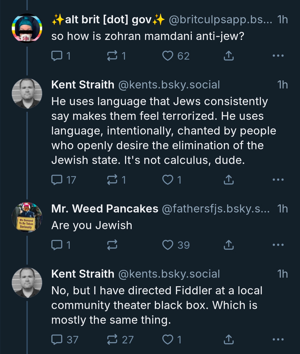This screenshot has height=354, width=300.
Task: Open the 37 replies on Fiddler post
Action: click(x=65, y=340)
